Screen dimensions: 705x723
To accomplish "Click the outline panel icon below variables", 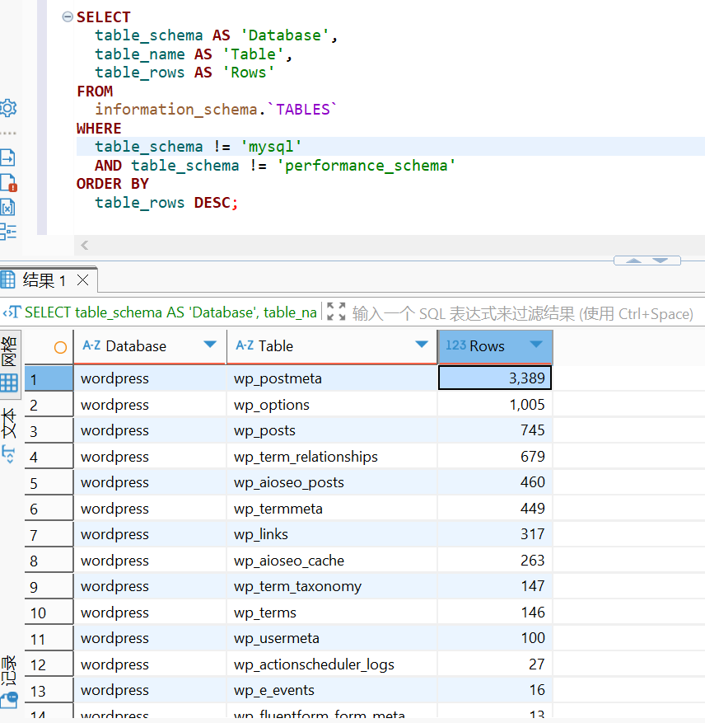I will pyautogui.click(x=8, y=231).
